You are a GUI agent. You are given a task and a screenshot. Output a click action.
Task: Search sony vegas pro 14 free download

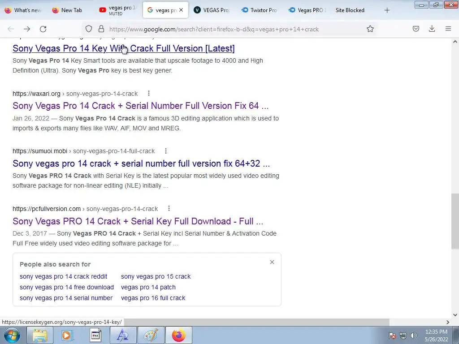point(67,287)
